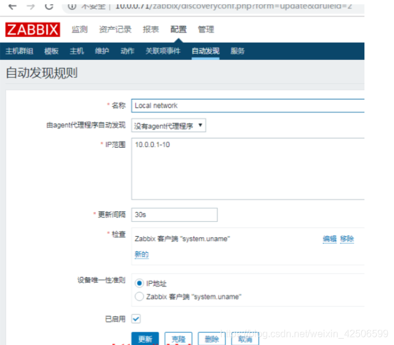Select the IP地址 uniqueness radio button

pos(139,283)
